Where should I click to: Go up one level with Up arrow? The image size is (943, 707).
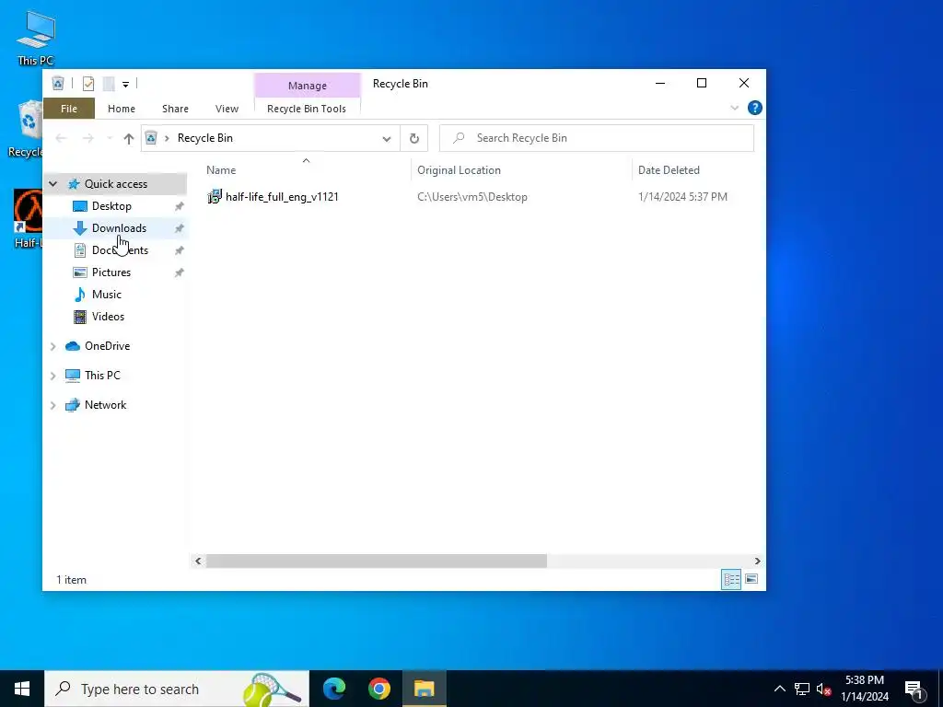click(128, 138)
